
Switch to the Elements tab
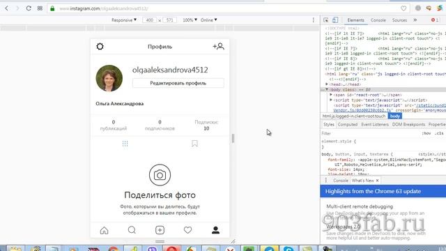point(355,20)
